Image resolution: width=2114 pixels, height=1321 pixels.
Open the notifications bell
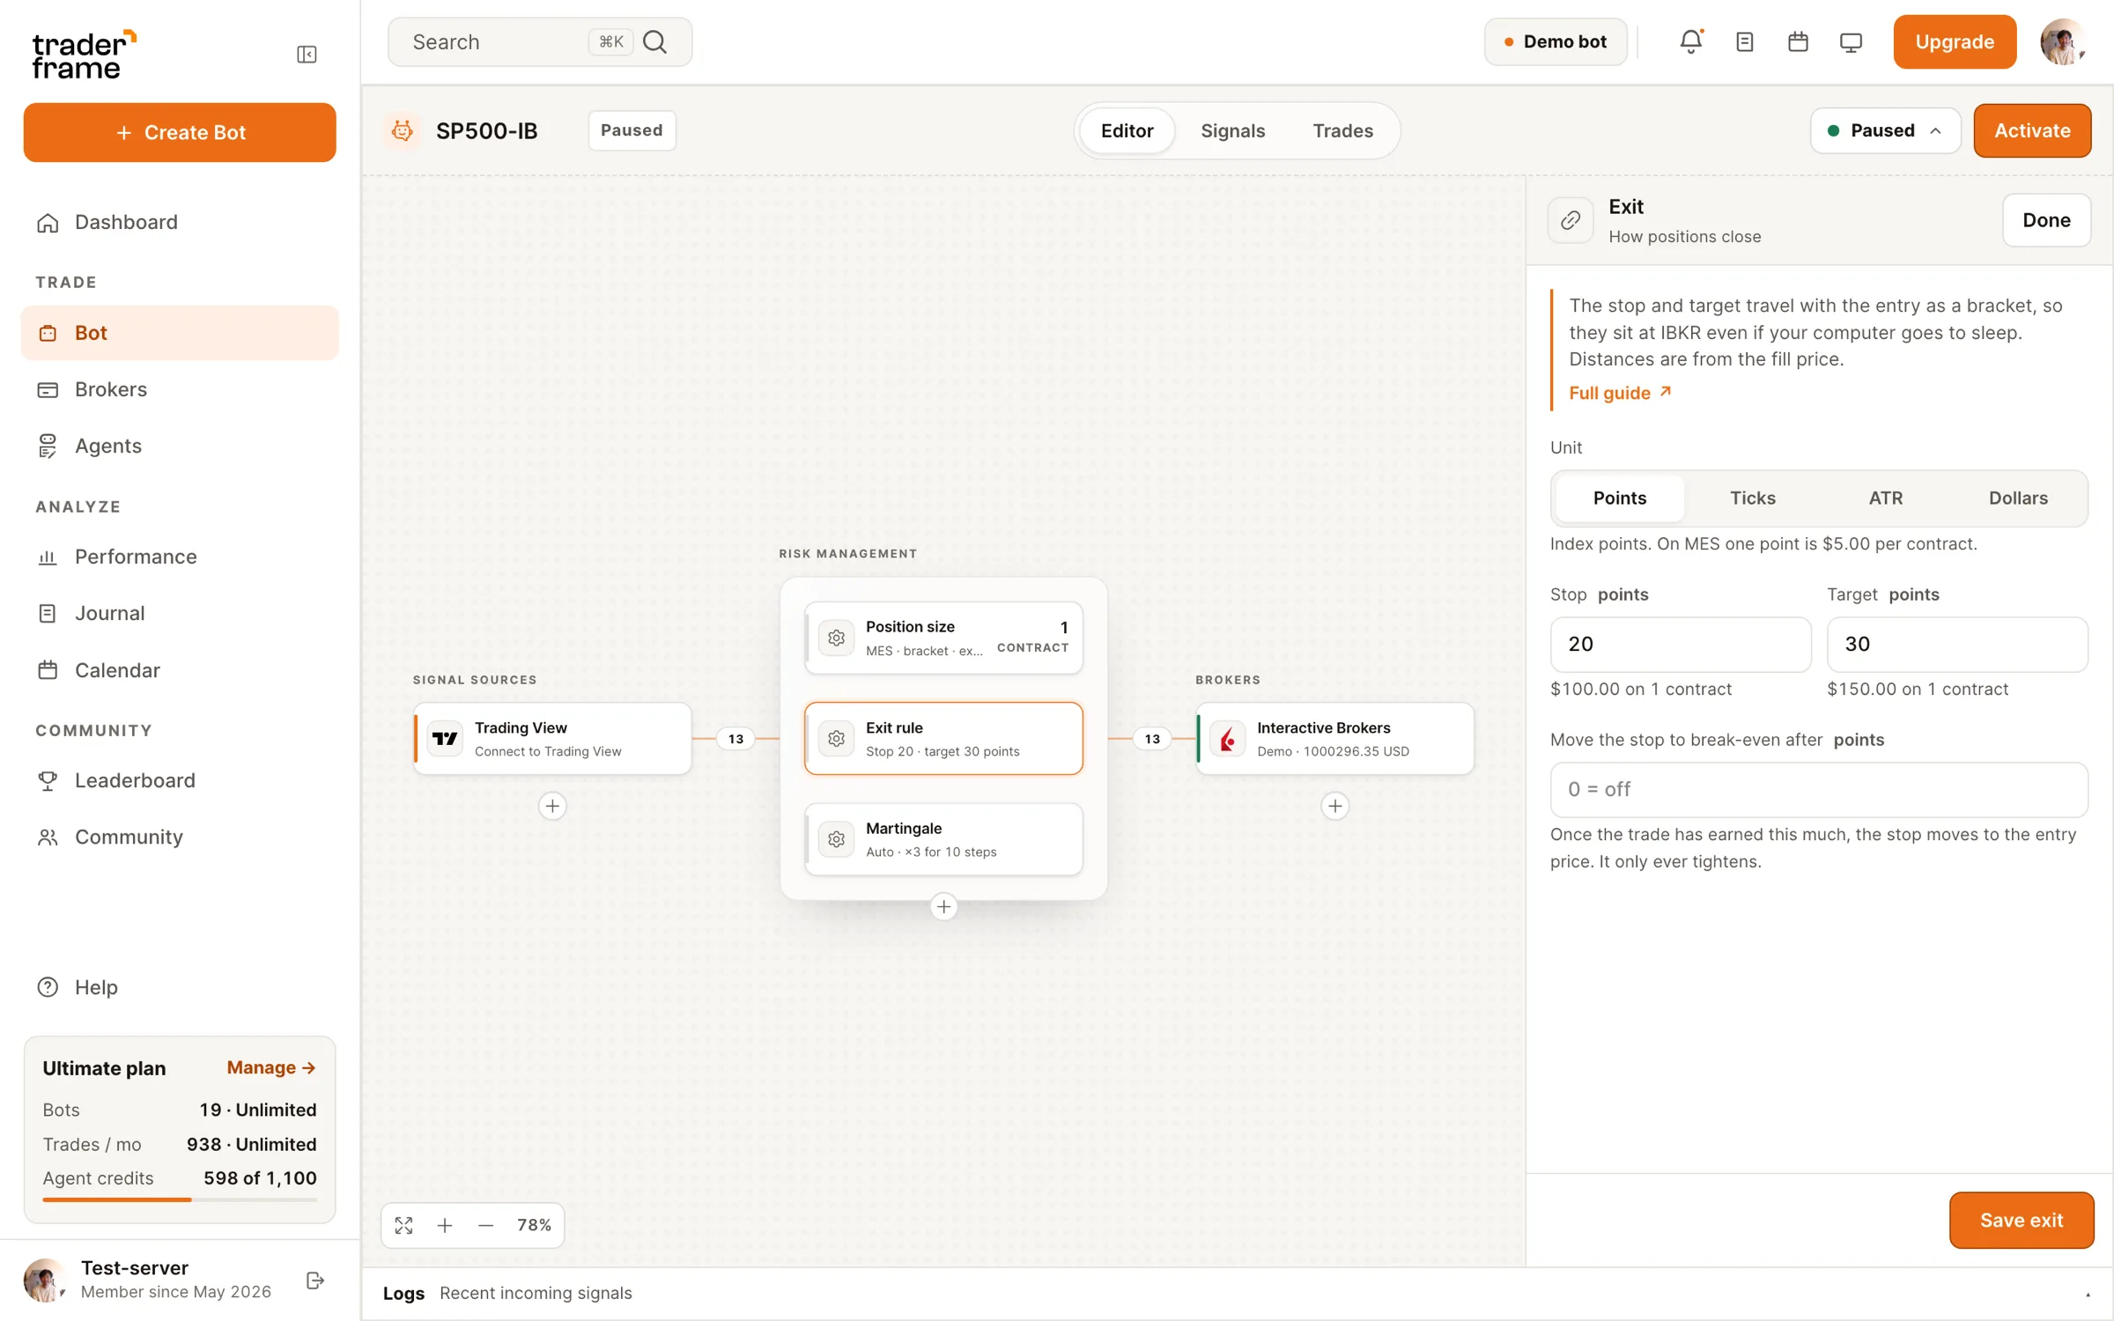[x=1690, y=41]
